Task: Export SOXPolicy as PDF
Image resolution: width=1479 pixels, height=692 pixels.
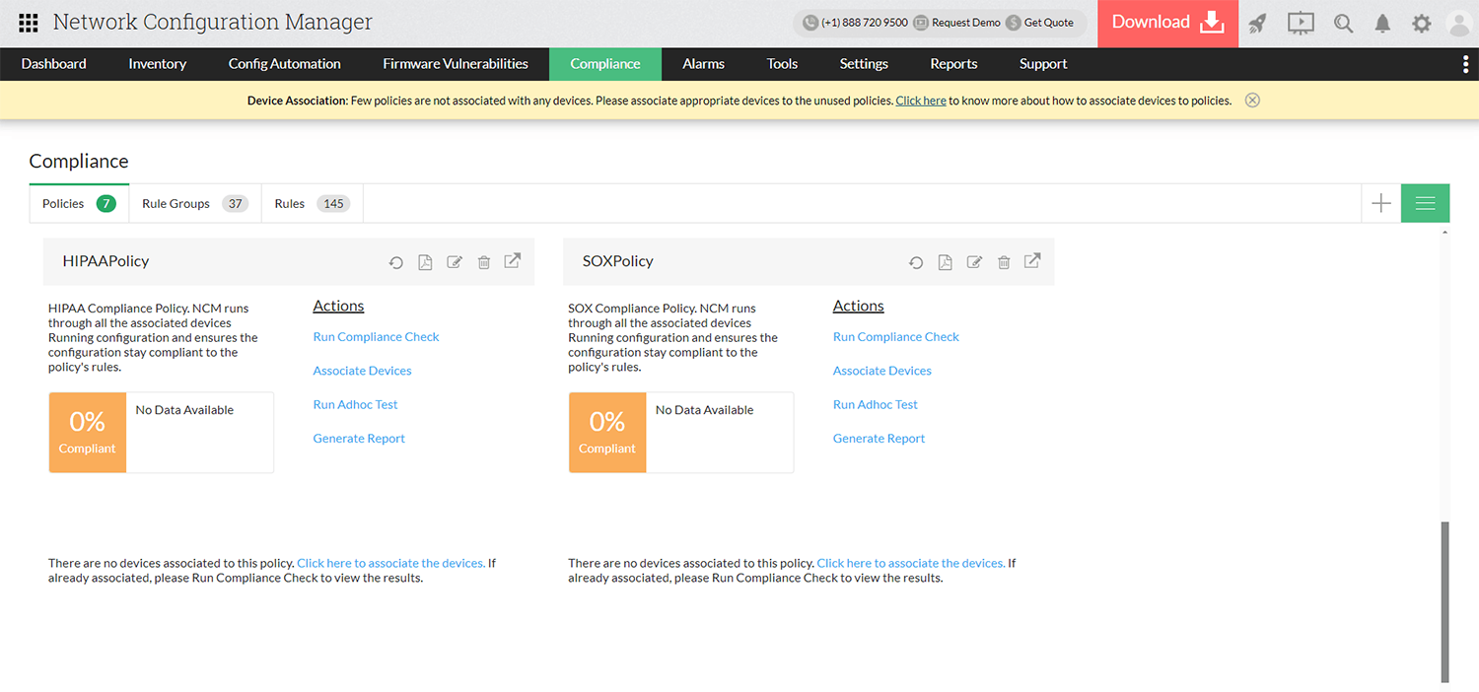Action: (945, 262)
